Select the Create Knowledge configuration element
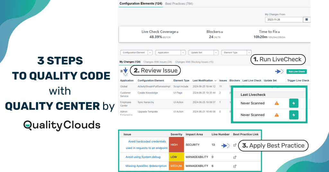 [148, 93]
